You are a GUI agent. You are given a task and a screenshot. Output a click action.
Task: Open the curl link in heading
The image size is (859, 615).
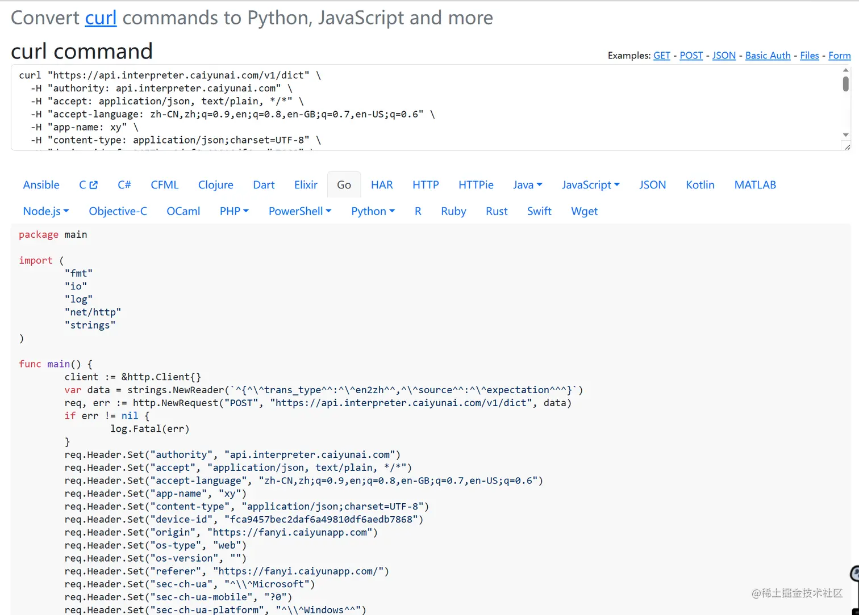click(x=101, y=18)
